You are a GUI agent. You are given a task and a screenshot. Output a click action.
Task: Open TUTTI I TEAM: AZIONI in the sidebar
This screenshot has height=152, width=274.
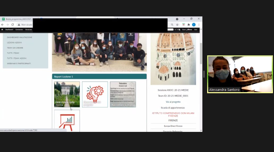[17, 58]
